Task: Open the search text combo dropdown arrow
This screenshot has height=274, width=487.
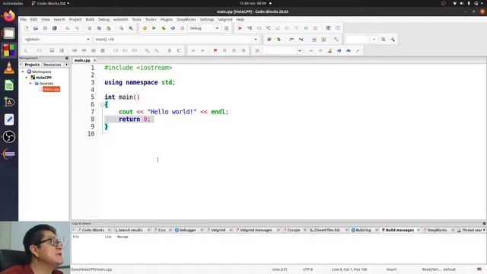Action: point(300,51)
